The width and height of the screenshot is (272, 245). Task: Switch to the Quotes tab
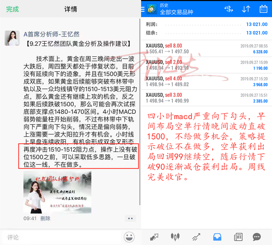point(154,237)
